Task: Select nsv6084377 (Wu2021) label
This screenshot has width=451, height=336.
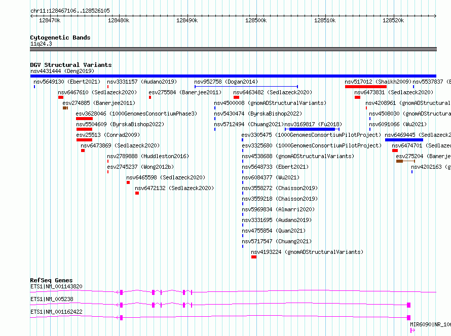Action: point(271,177)
